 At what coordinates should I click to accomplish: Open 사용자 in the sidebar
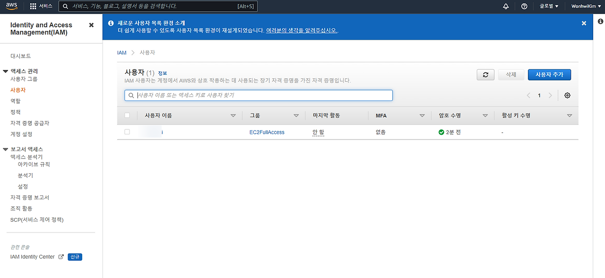(18, 90)
